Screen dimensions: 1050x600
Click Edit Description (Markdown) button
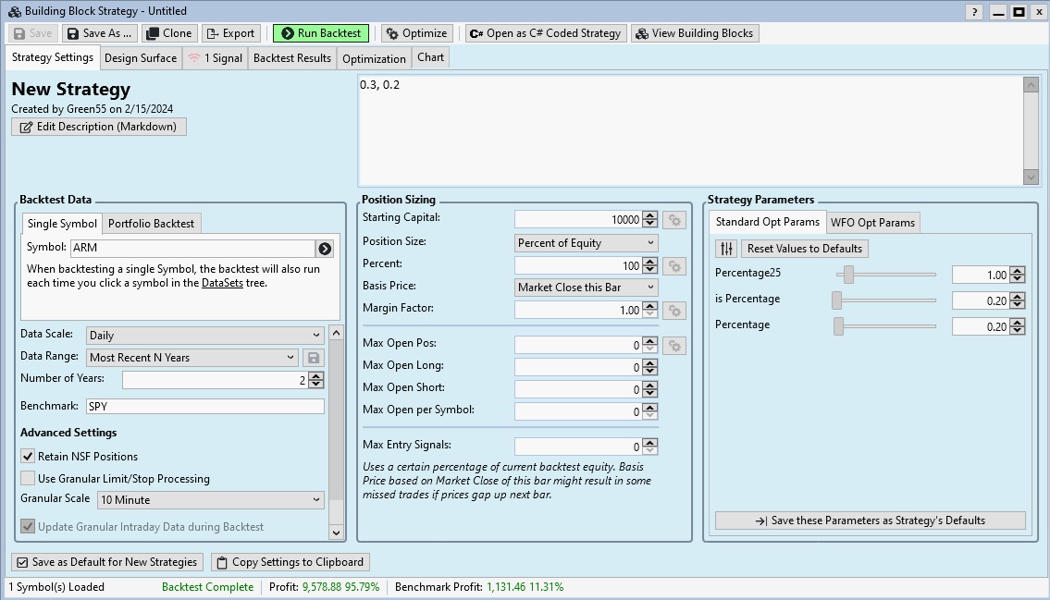(x=99, y=127)
